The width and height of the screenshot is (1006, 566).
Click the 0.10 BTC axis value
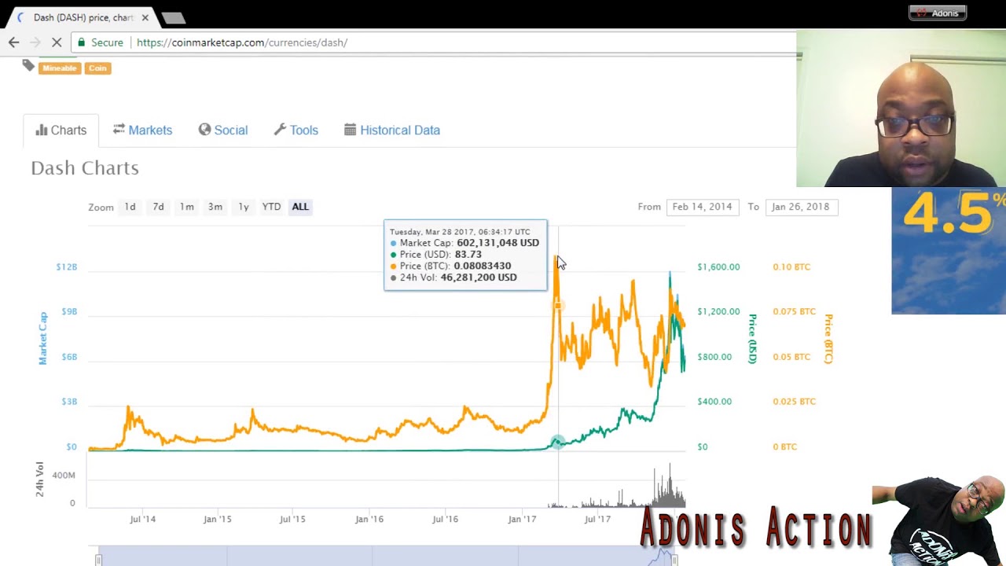coord(791,267)
